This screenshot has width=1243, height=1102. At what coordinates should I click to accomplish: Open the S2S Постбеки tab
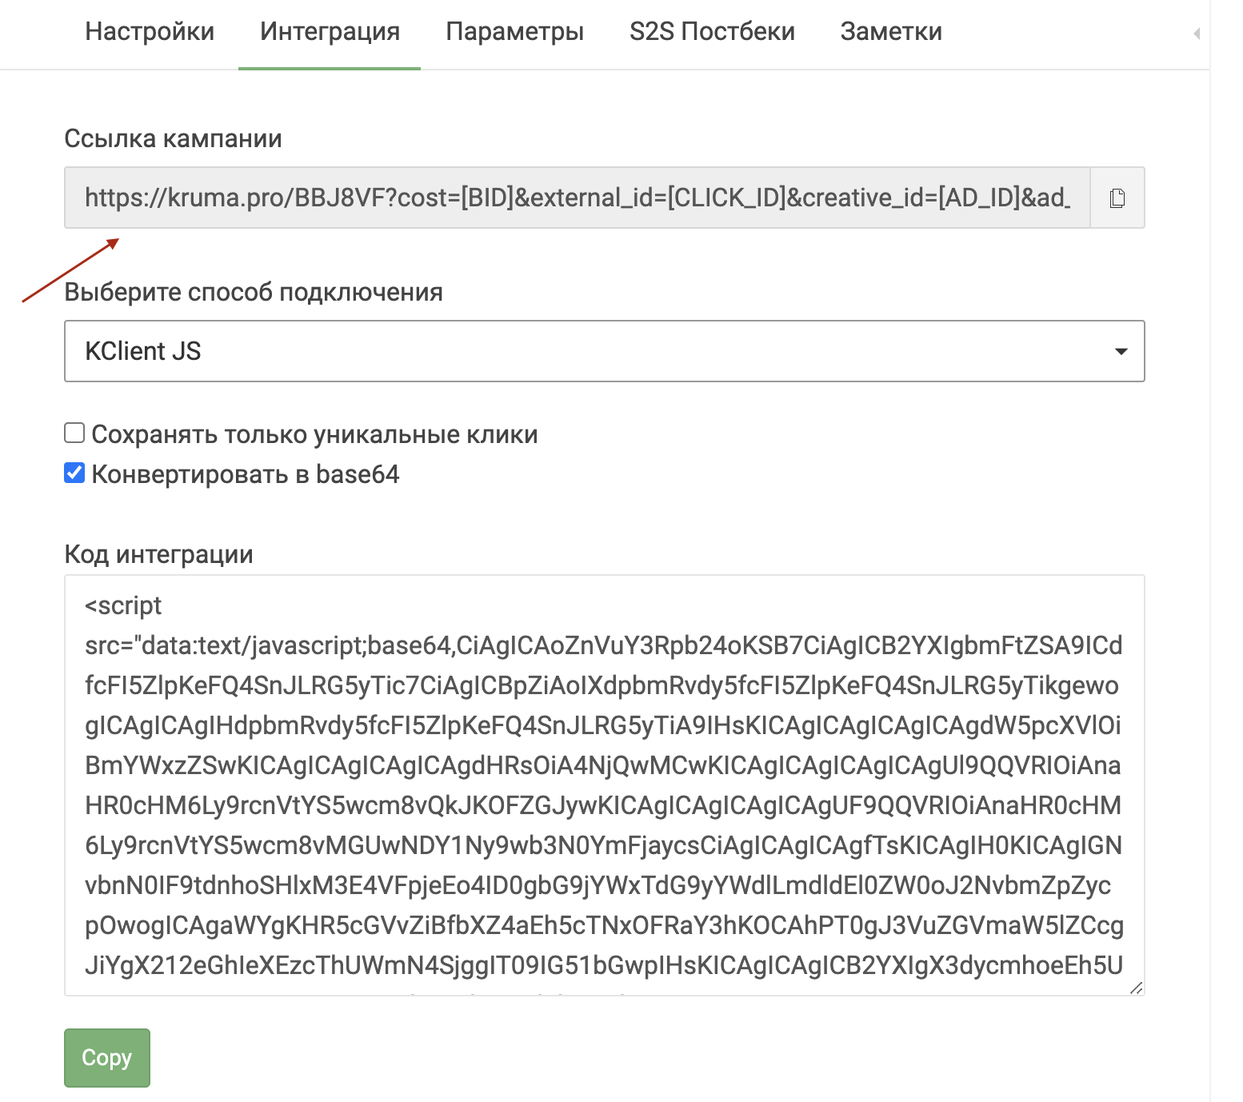tap(712, 31)
